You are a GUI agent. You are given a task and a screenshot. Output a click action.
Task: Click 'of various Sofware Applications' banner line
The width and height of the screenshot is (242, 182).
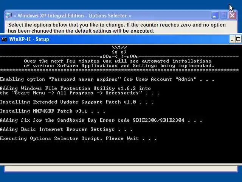pyautogui.click(x=119, y=66)
